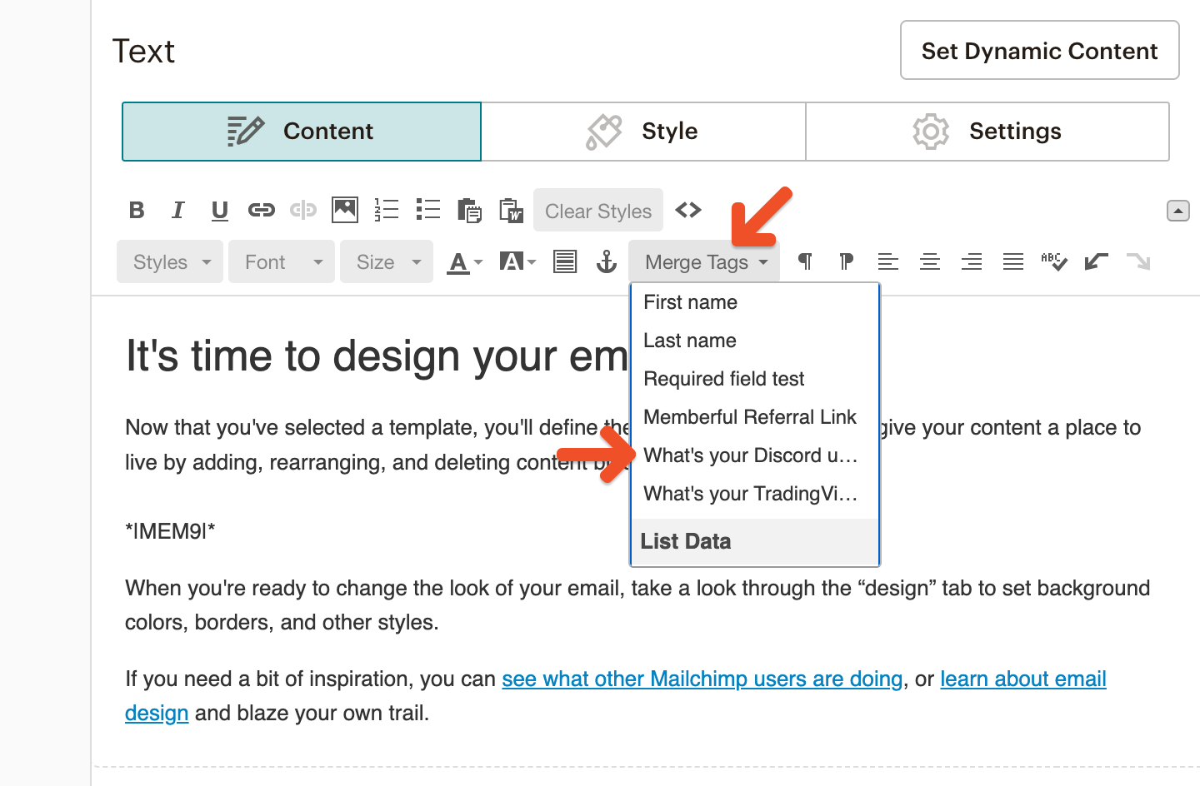1200x786 pixels.
Task: Paste from Word
Action: coord(511,210)
